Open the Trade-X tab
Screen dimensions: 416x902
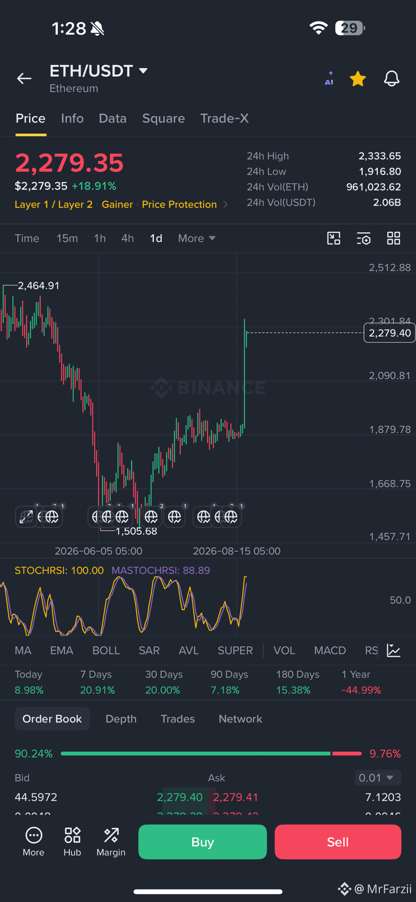(x=225, y=118)
